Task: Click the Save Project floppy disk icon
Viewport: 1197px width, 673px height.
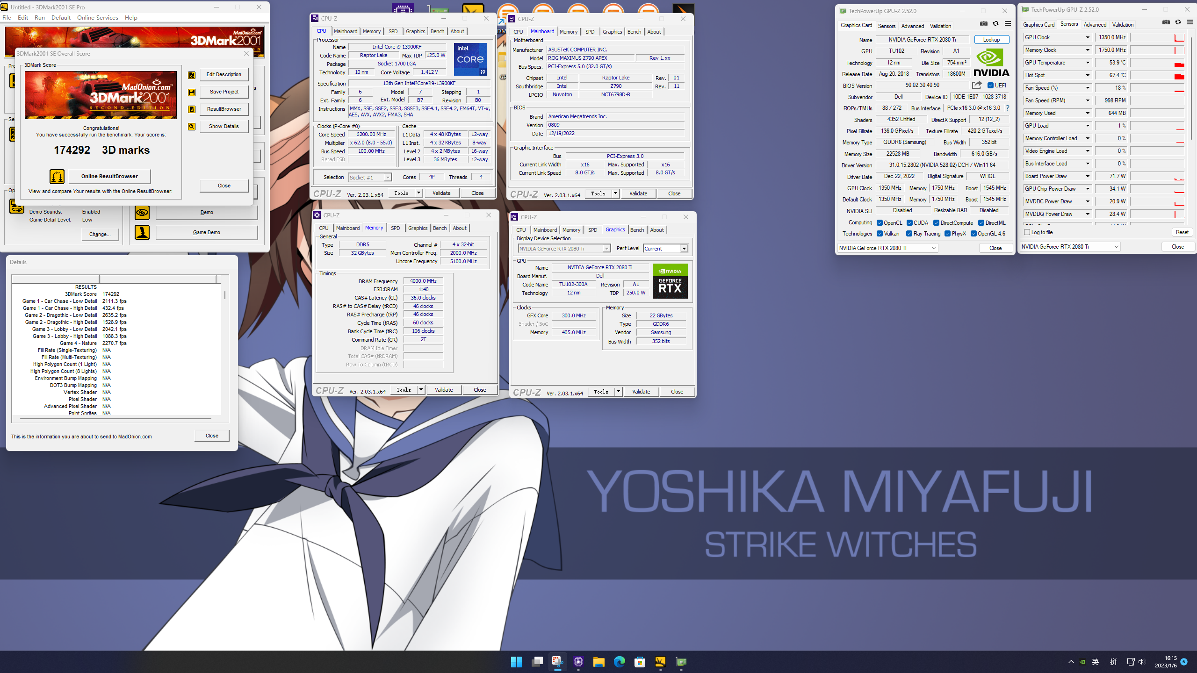Action: 192,92
